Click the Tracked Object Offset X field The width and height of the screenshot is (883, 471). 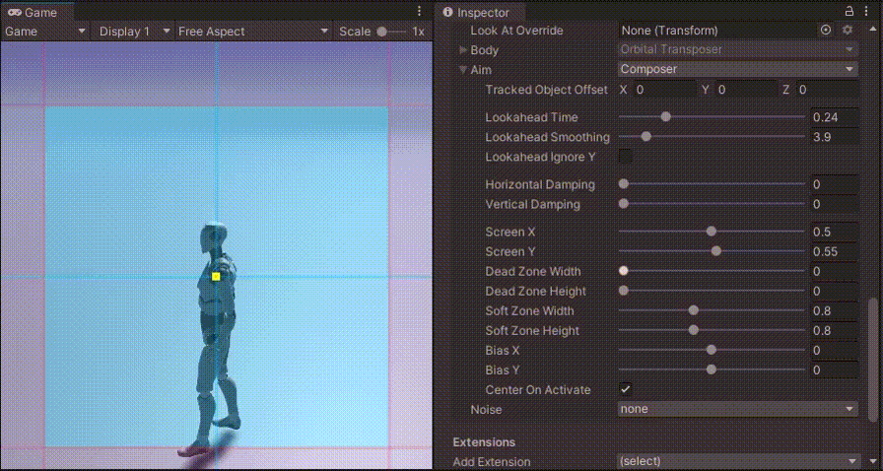665,90
